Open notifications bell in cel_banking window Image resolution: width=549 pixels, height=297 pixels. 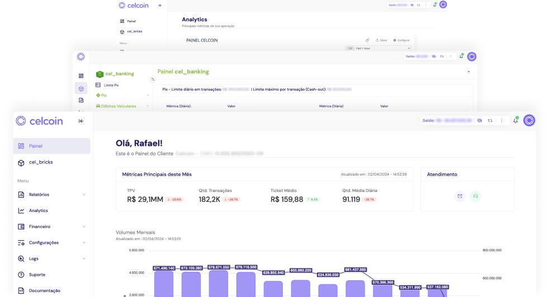pos(461,56)
